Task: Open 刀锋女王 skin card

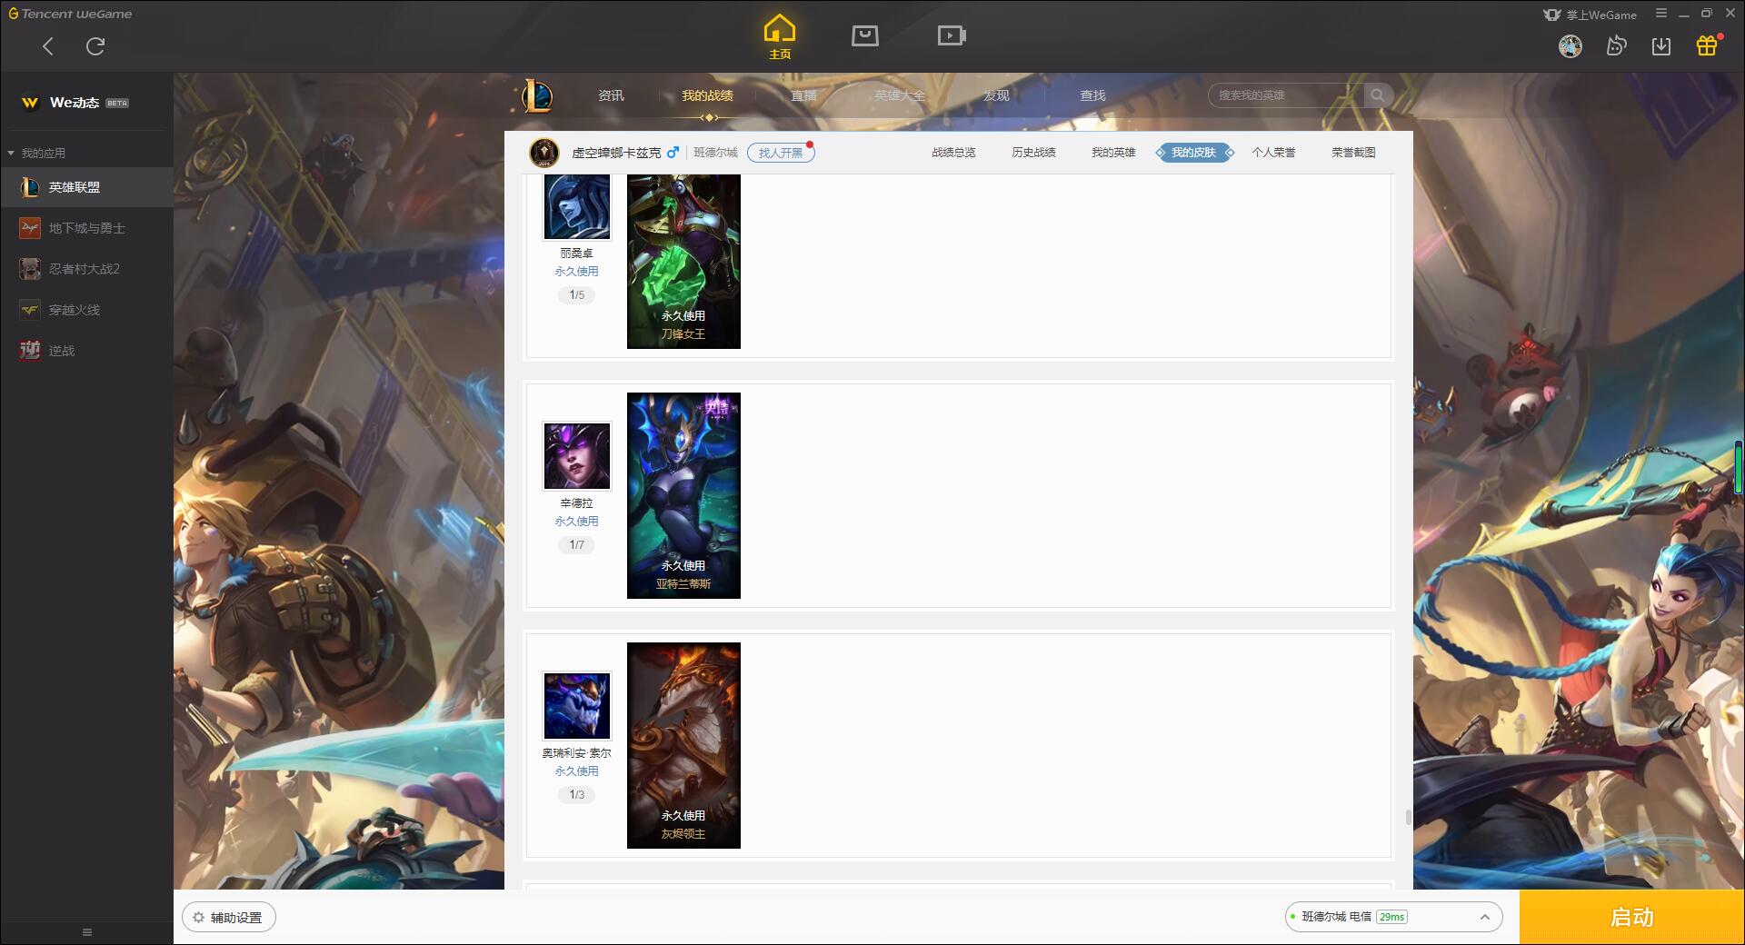Action: [683, 262]
